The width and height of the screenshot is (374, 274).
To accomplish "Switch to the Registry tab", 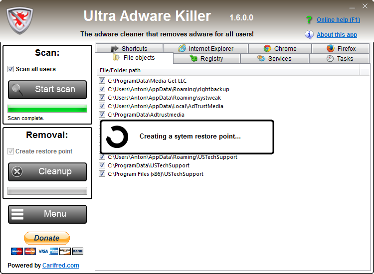I will coord(206,59).
